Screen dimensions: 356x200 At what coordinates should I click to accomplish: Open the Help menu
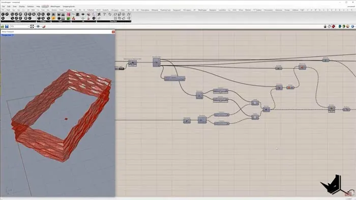pyautogui.click(x=38, y=7)
